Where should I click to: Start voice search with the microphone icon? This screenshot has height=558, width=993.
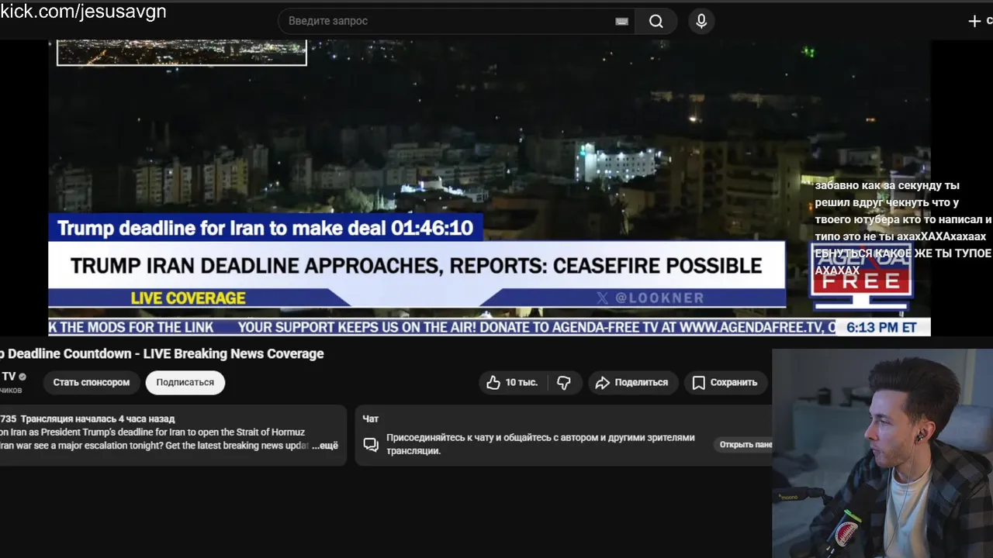[x=701, y=22]
